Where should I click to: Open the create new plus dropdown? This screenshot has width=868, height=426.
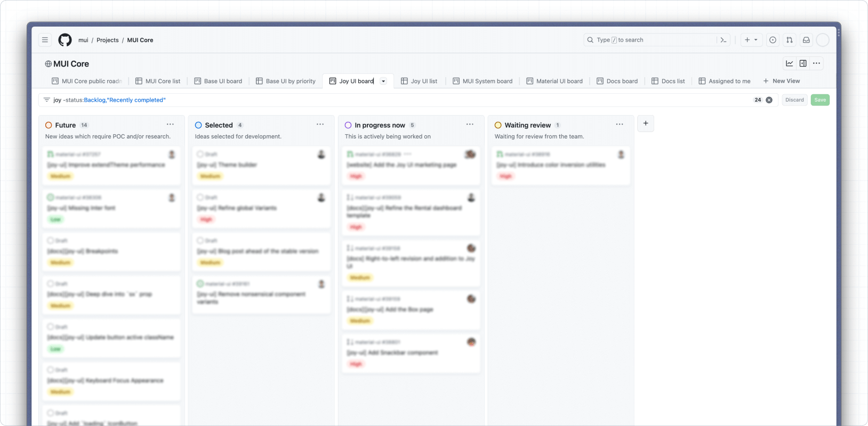(751, 40)
